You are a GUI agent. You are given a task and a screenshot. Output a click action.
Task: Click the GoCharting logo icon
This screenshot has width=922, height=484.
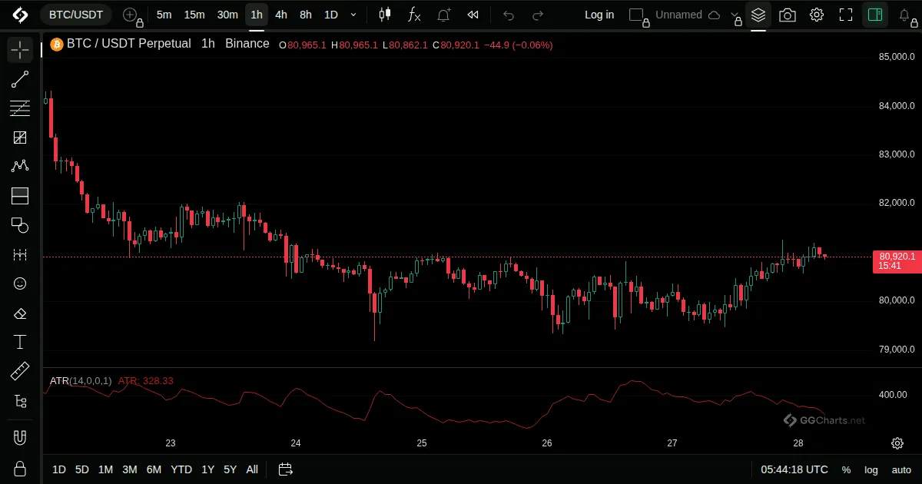pos(20,15)
